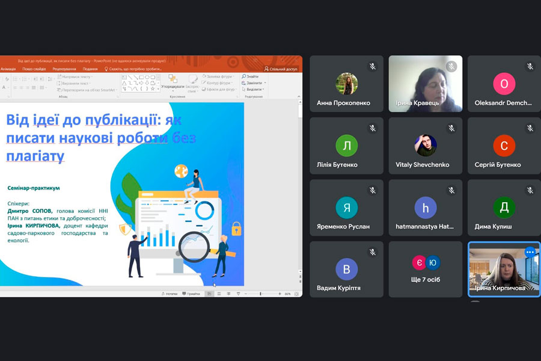541x361 pixels.
Task: Click Shape effects (Ефекти для фігур)
Action: point(219,90)
